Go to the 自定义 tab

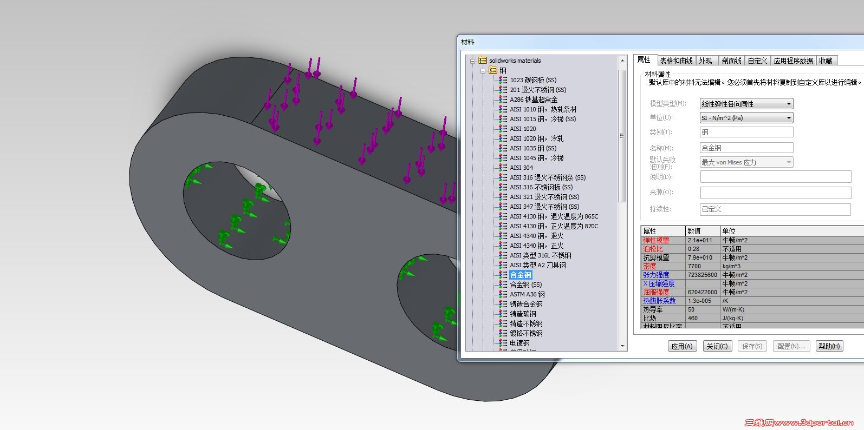[757, 61]
